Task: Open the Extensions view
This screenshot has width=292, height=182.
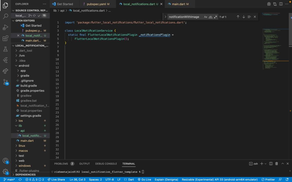Action: (5, 39)
